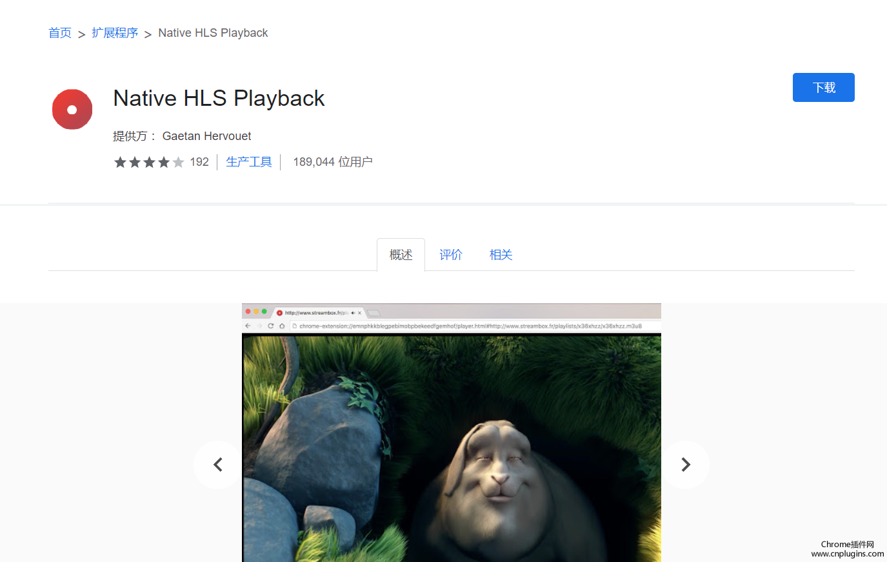This screenshot has height=562, width=887.
Task: Click the 189,044 位用户 user count
Action: pos(333,162)
